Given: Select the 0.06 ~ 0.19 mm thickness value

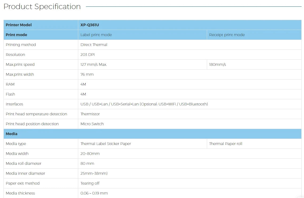Looking at the screenshot, I should [x=94, y=193].
